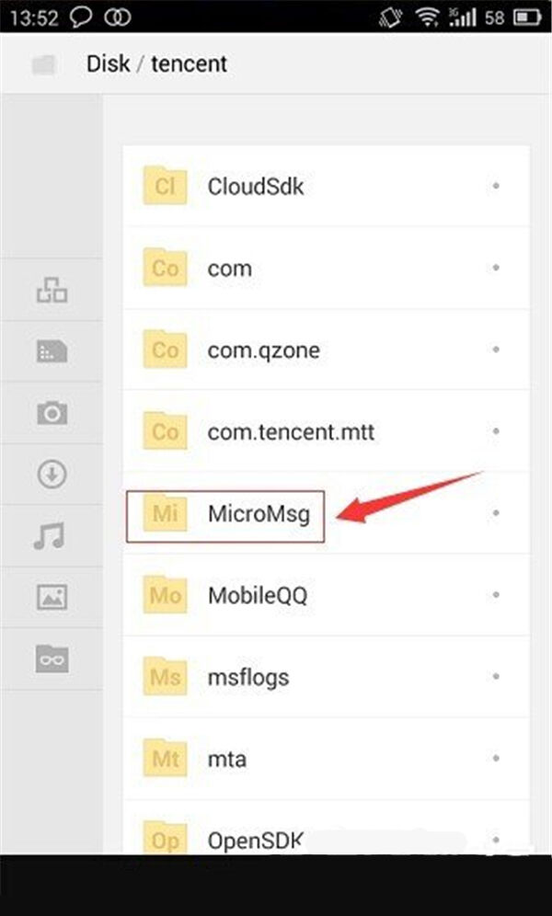Open the network storage sidebar icon
This screenshot has width=552, height=916.
coord(52,290)
